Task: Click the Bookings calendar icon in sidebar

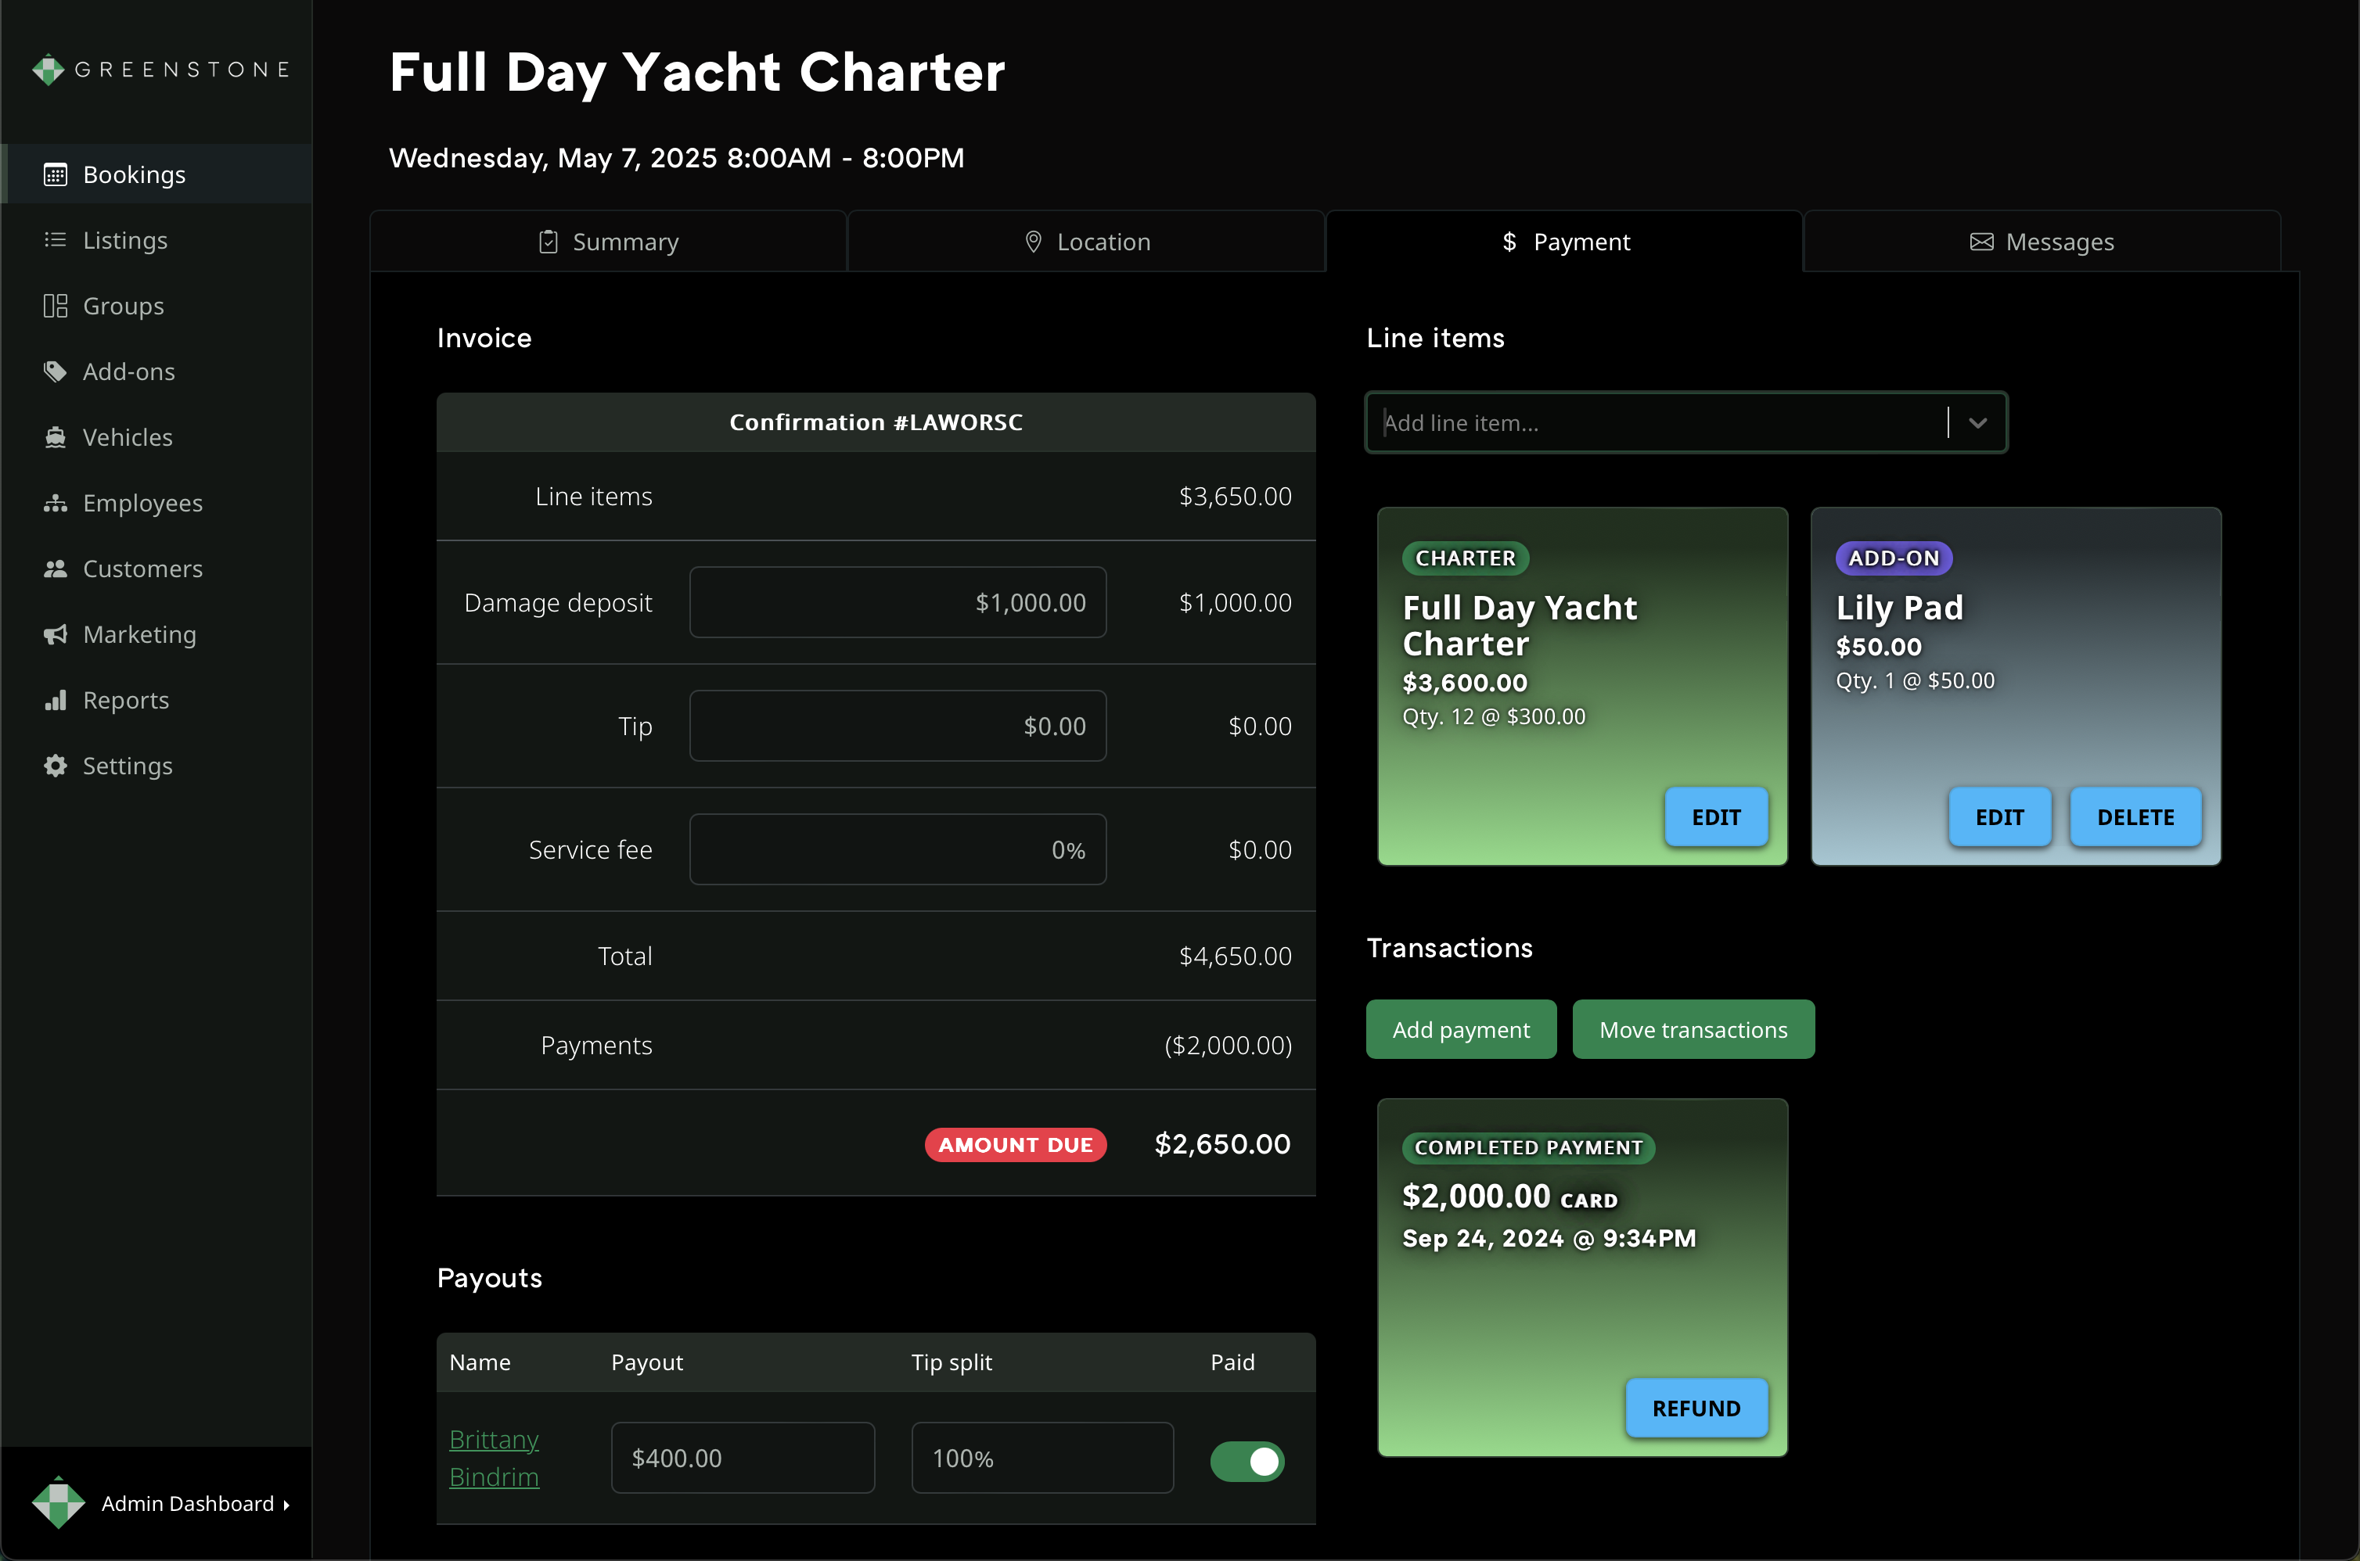Action: point(56,175)
